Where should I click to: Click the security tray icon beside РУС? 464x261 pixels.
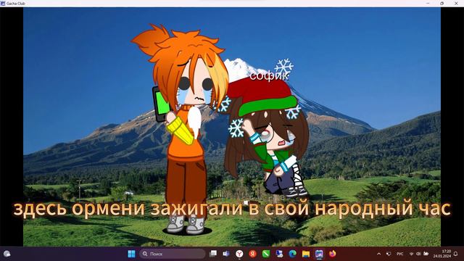(x=389, y=254)
